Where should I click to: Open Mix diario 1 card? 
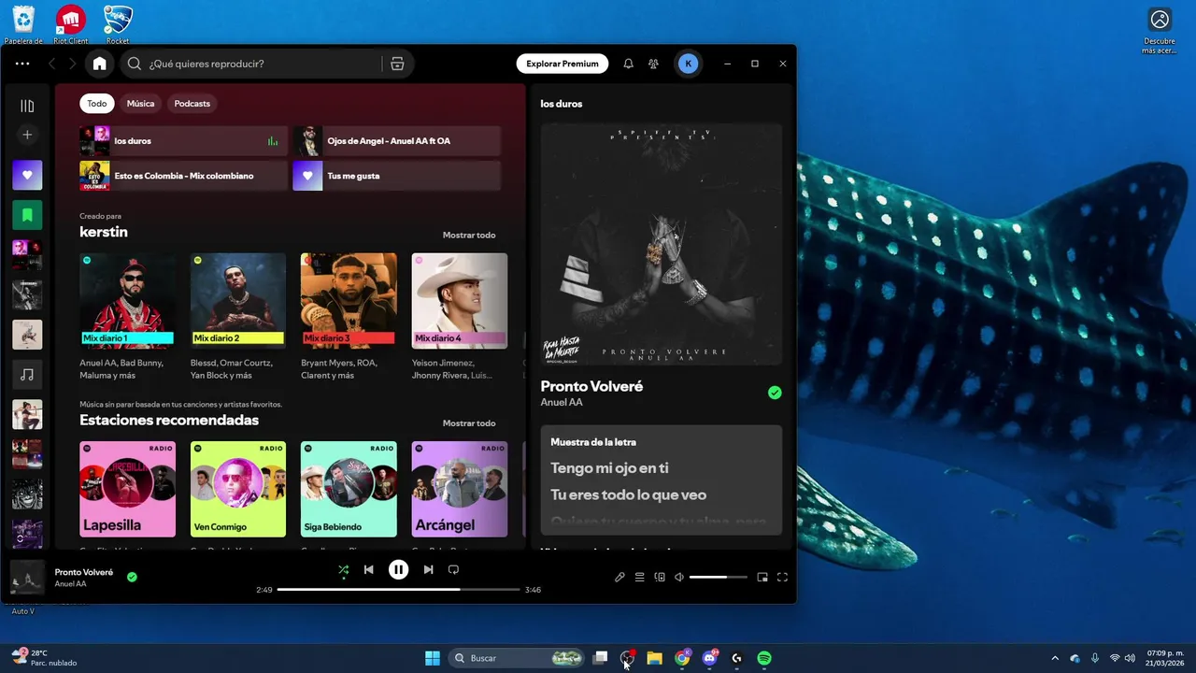pos(127,316)
